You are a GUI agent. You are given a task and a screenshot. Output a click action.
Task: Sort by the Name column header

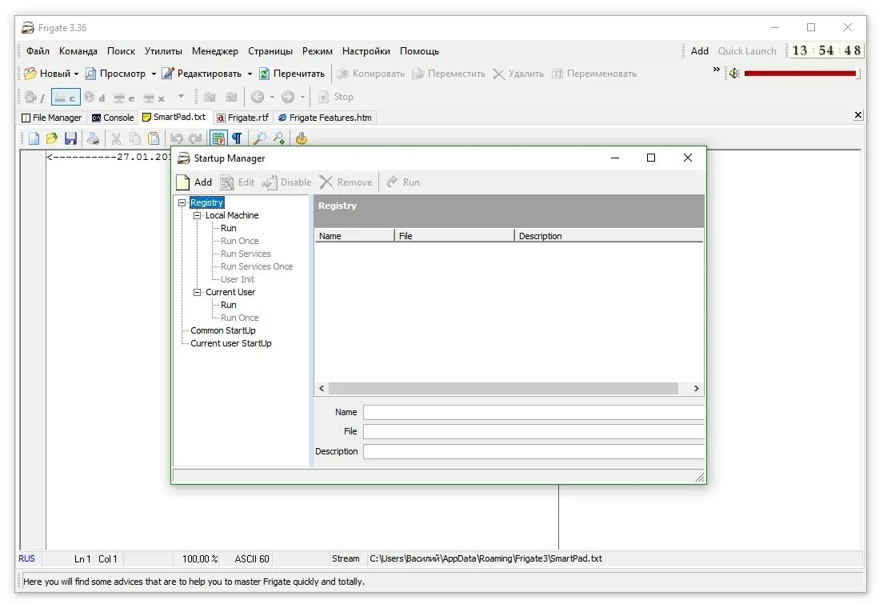pos(354,236)
